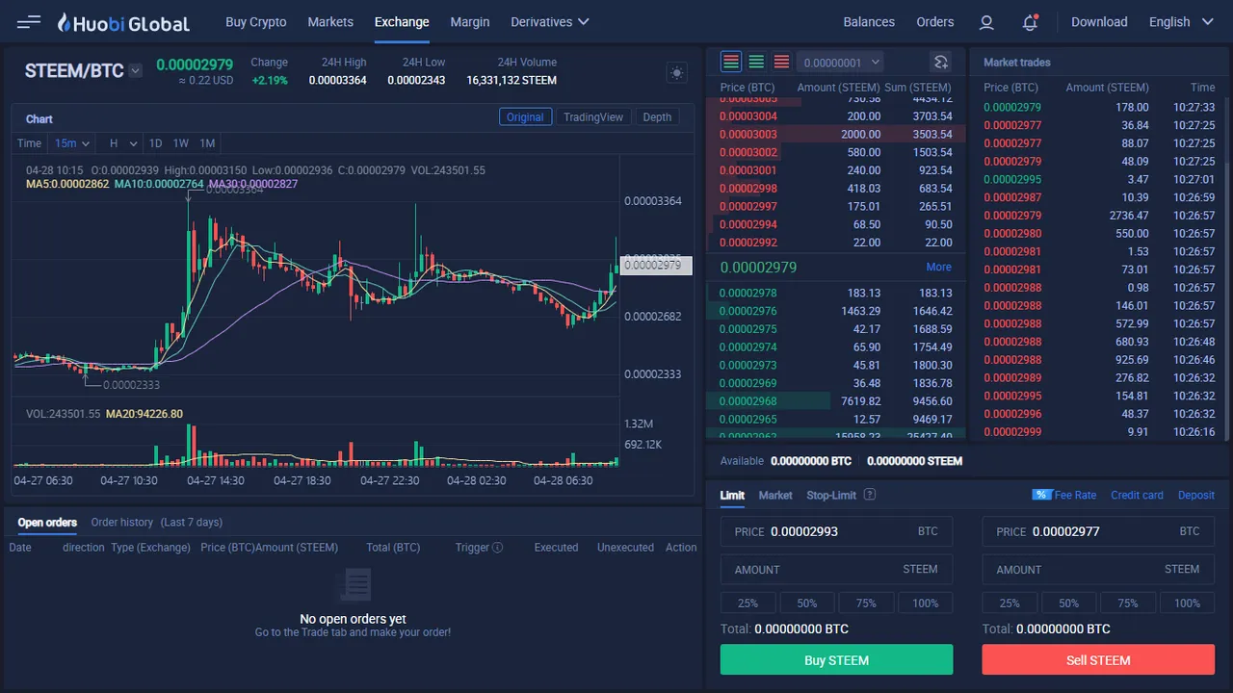The height and width of the screenshot is (693, 1233).
Task: Open the 15m interval dropdown
Action: 72,143
